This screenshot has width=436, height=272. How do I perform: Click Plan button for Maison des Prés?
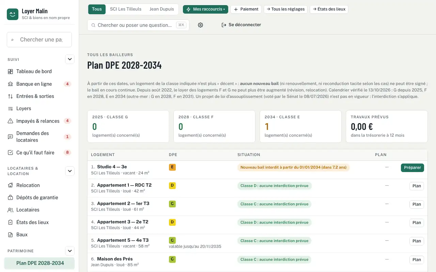(x=417, y=260)
